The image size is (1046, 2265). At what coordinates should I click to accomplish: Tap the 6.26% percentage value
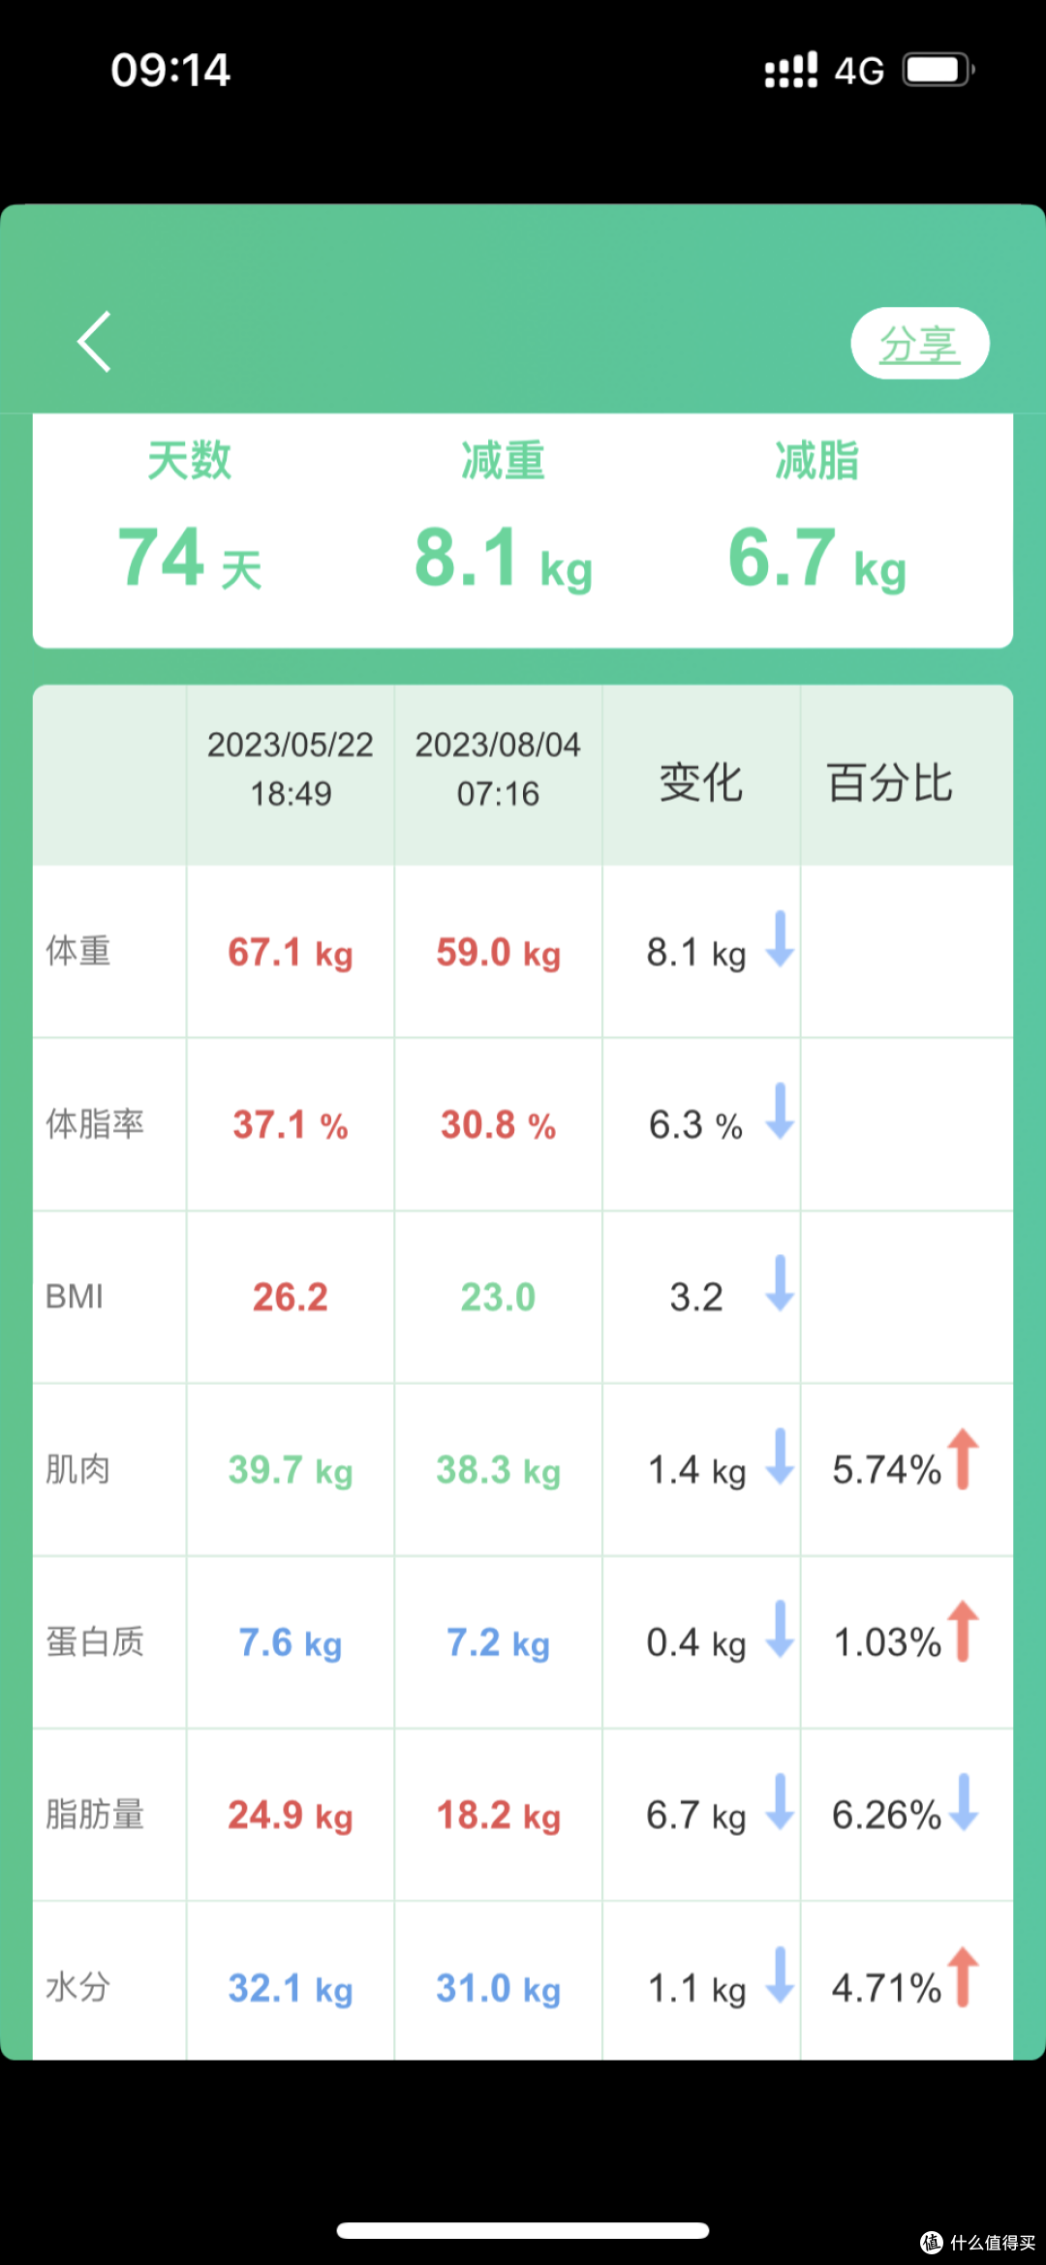[886, 1815]
